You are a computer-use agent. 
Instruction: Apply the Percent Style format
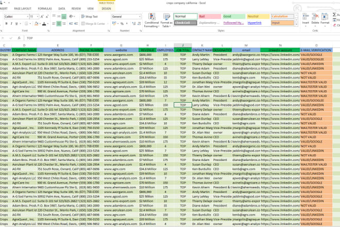122,23
